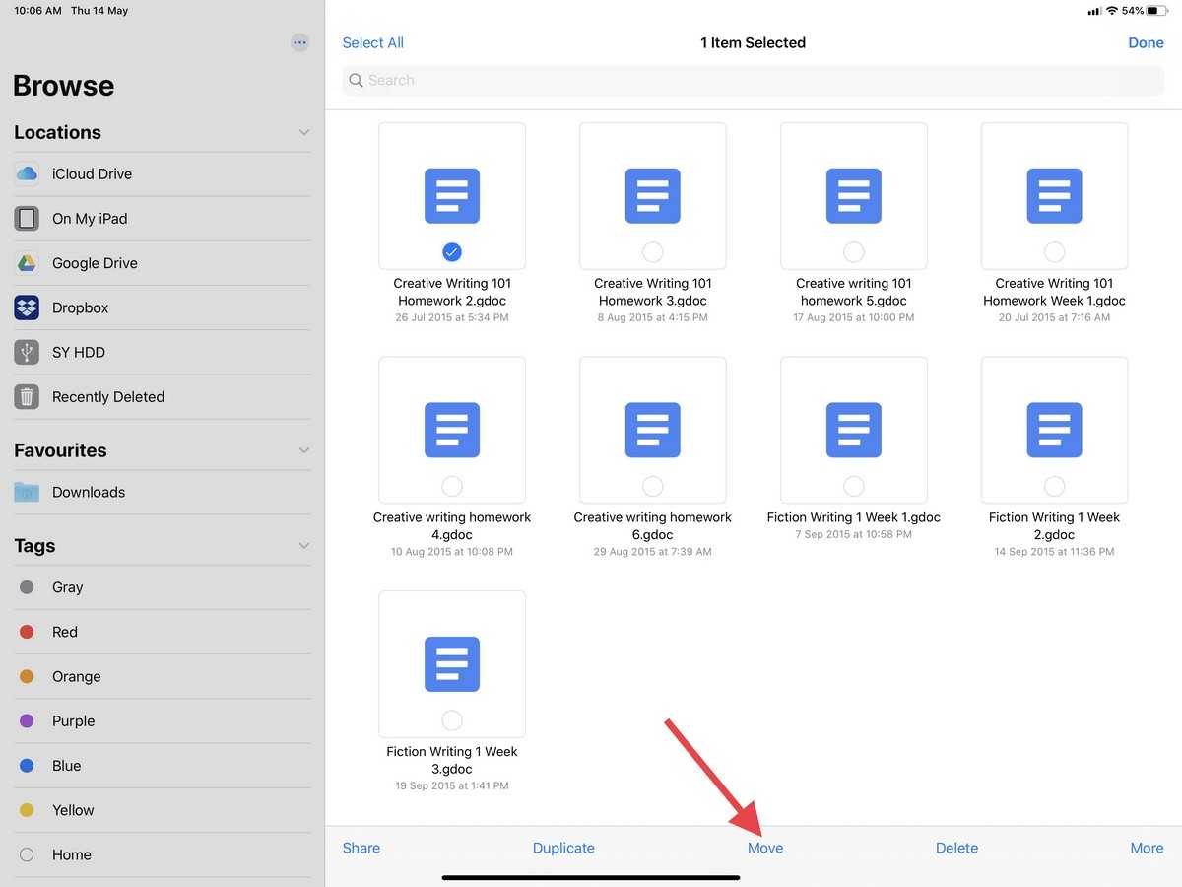Choose the Home tag circle
1182x887 pixels.
[27, 854]
